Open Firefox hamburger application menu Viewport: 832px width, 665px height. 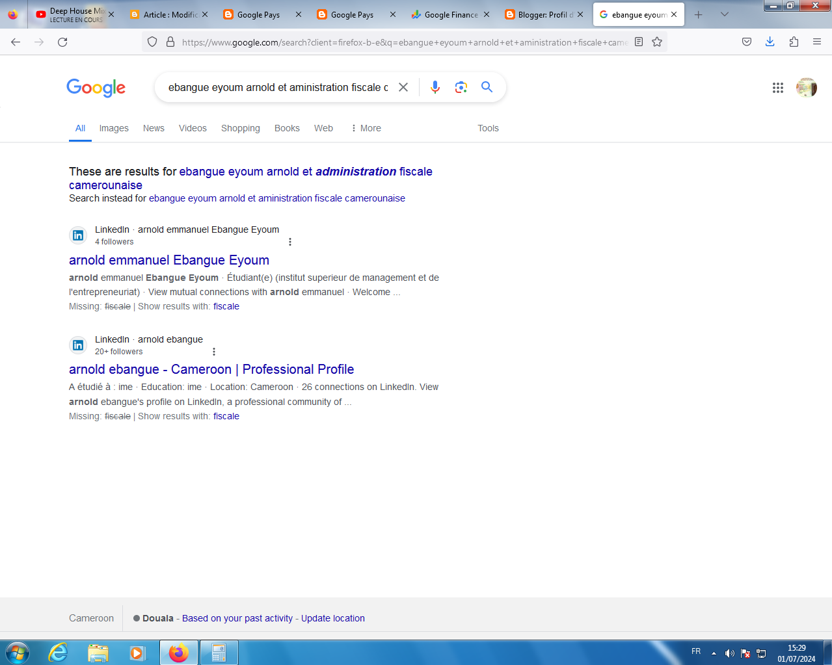[x=817, y=42]
